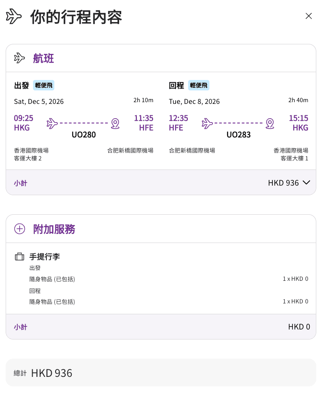
Task: Click the 手提行李 heading
Action: [45, 256]
